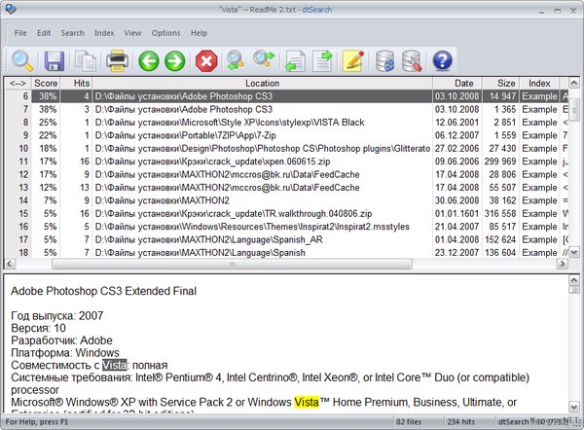Select row 7 Adobe Photoshop CS3 result
Viewport: 584px width, 430px height.
[x=286, y=109]
